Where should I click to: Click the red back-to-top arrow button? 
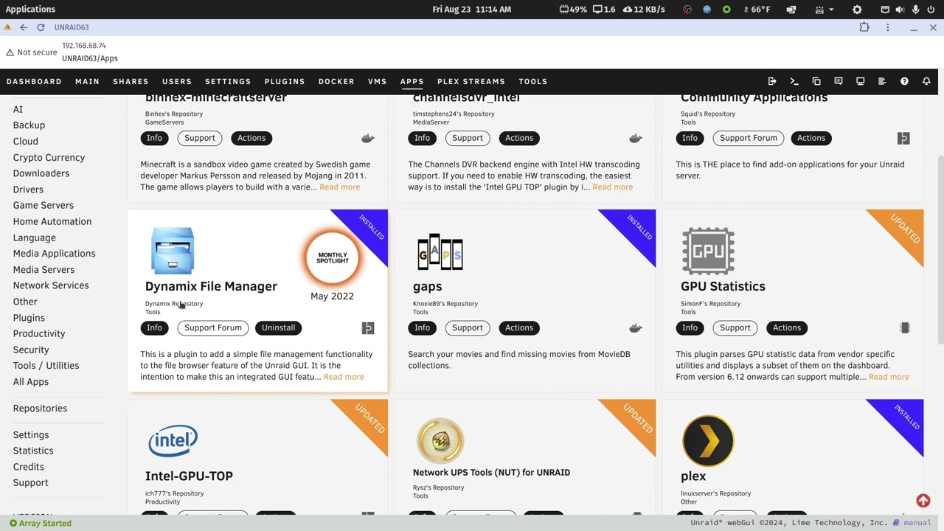click(923, 501)
